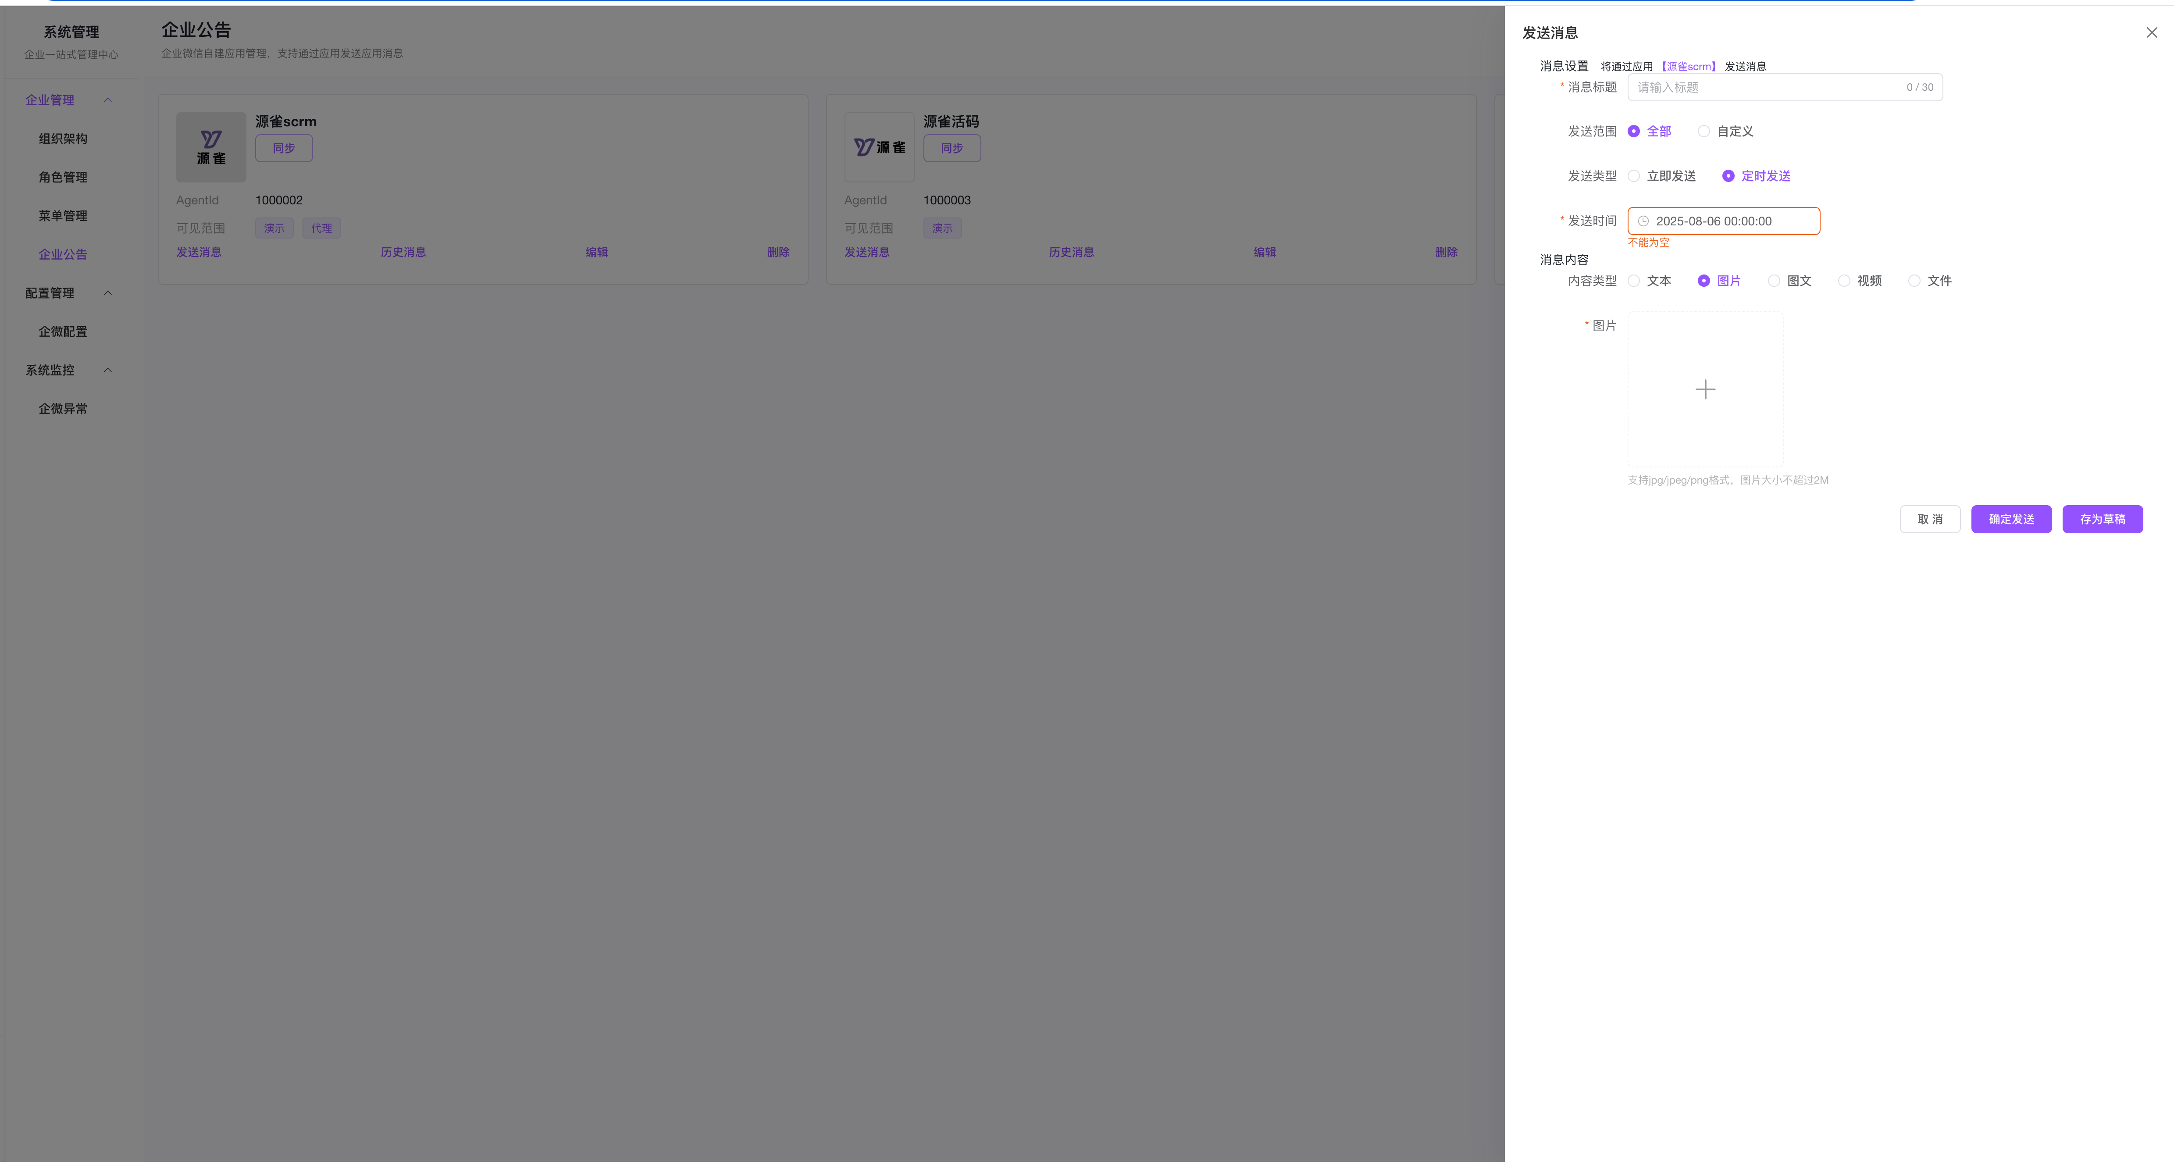Viewport: 2174px width, 1162px height.
Task: Click the 消息标题 input field
Action: coord(1764,88)
